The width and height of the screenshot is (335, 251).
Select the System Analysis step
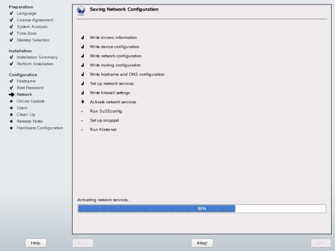point(32,27)
